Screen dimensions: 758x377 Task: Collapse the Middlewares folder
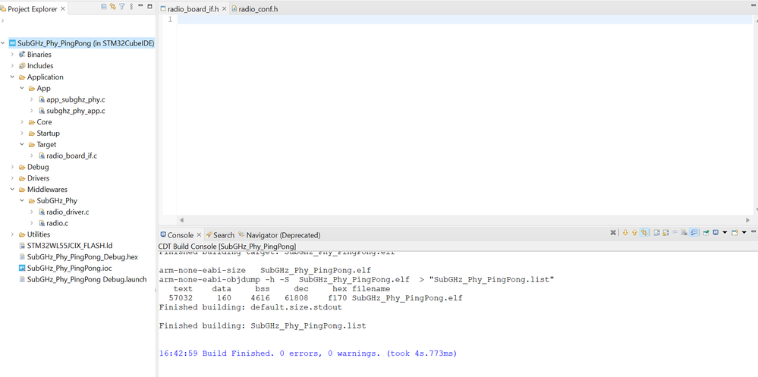(x=13, y=190)
